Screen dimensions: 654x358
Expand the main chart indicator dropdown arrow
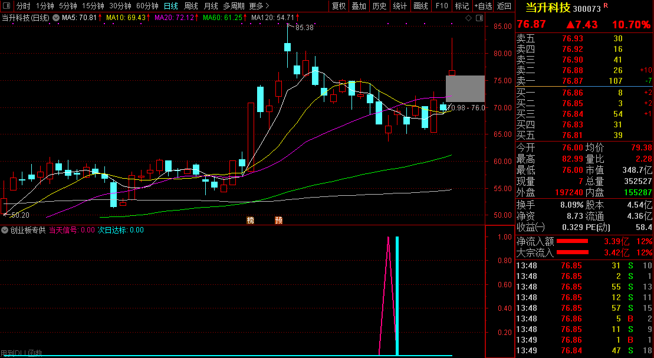click(x=56, y=18)
